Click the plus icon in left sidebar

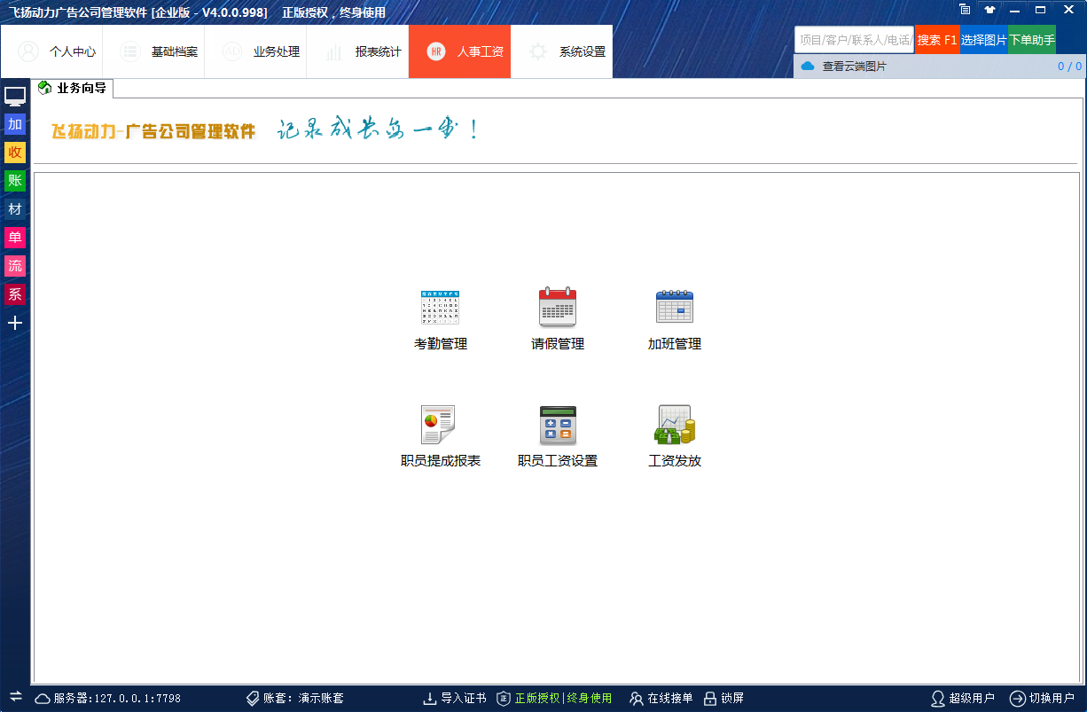tap(15, 323)
